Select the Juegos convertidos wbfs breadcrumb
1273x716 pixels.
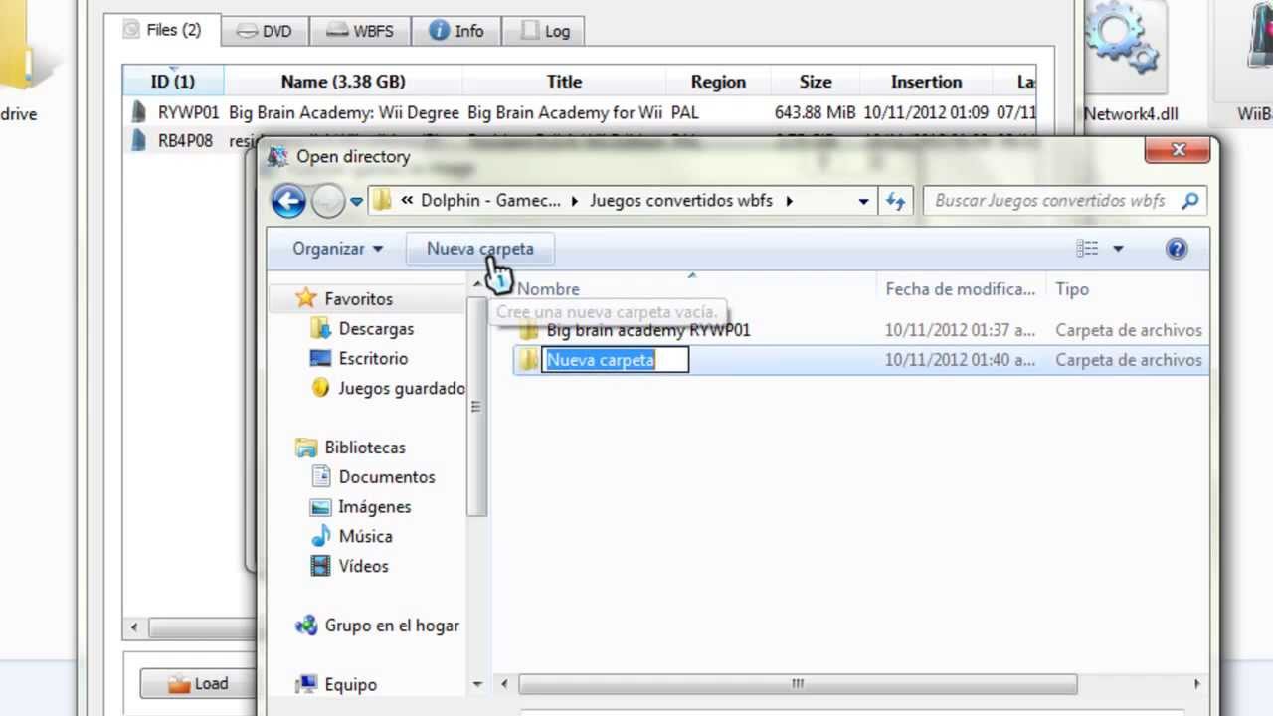(680, 201)
